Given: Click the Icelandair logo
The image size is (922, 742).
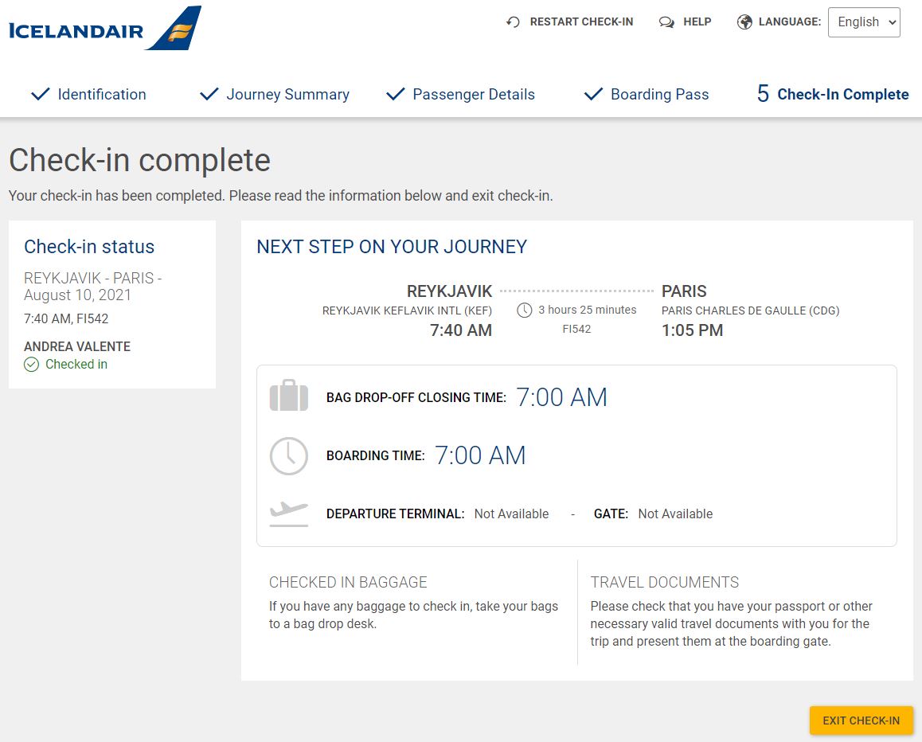Looking at the screenshot, I should (105, 28).
